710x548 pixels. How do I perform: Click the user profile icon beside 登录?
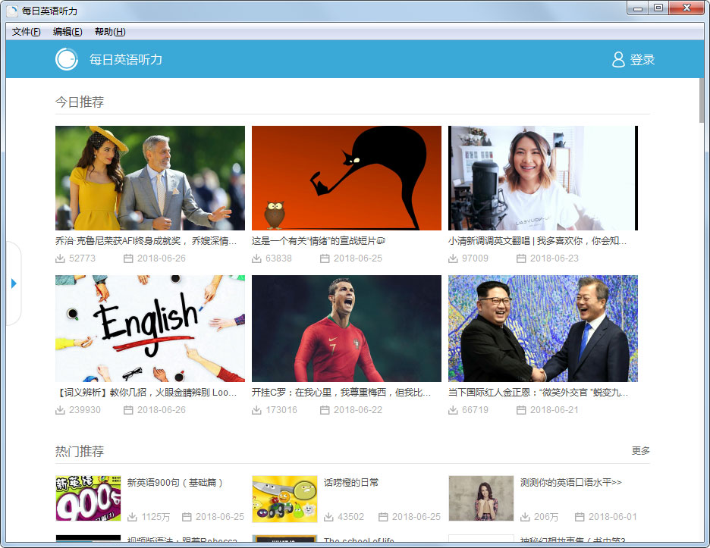(x=618, y=59)
